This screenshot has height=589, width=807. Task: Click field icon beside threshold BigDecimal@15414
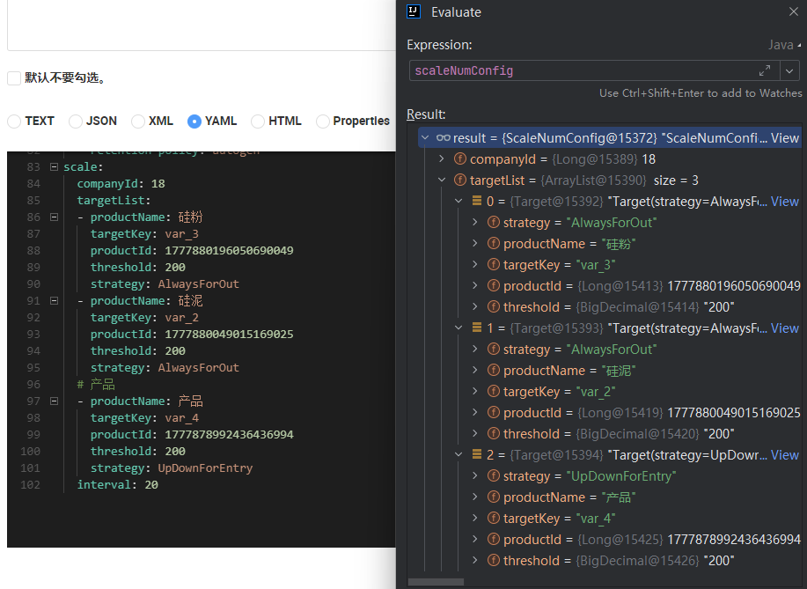tap(494, 307)
